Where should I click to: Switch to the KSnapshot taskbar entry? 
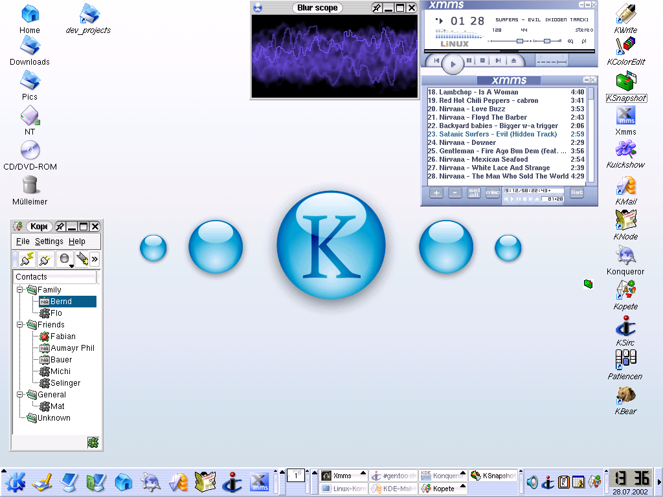[x=493, y=476]
